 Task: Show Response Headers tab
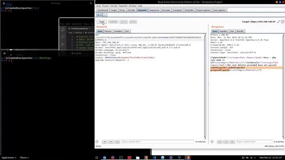pyautogui.click(x=224, y=31)
